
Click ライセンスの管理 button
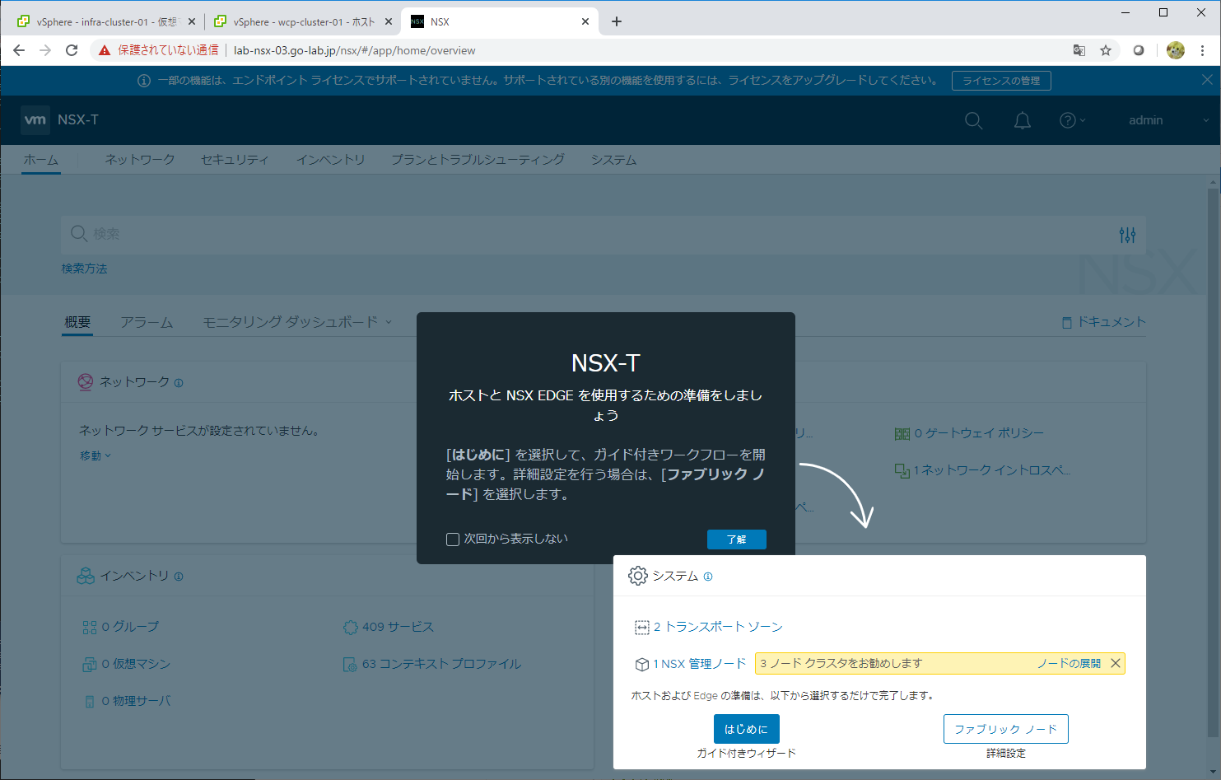tap(1001, 81)
